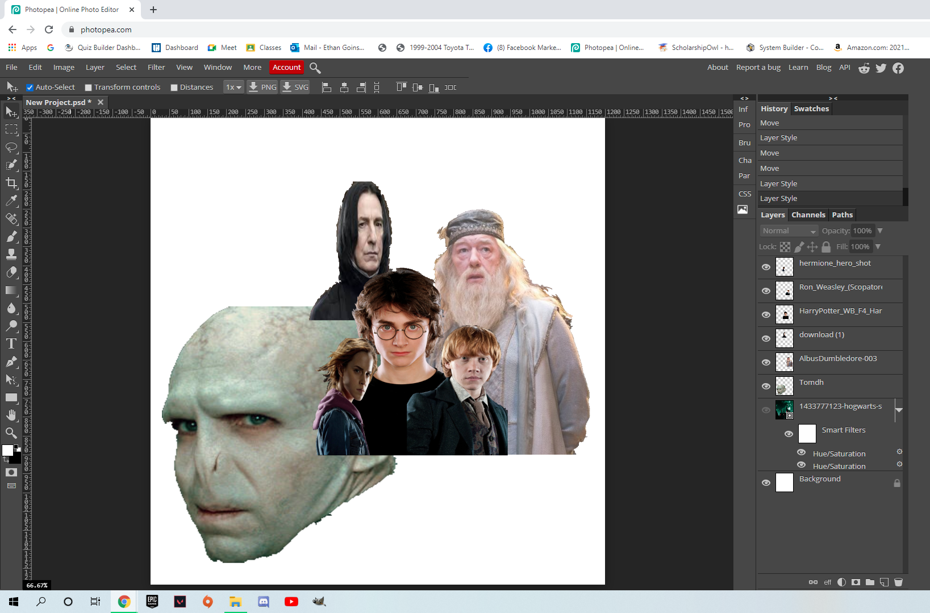
Task: Hide the Tomdh layer
Action: [766, 386]
